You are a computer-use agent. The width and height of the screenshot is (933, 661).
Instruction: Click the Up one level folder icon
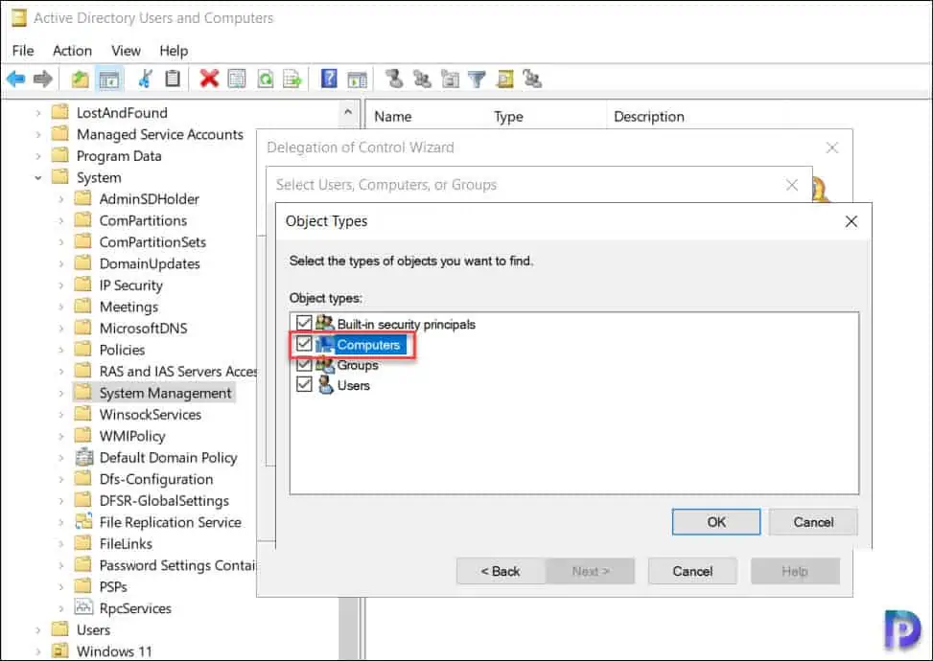click(81, 79)
